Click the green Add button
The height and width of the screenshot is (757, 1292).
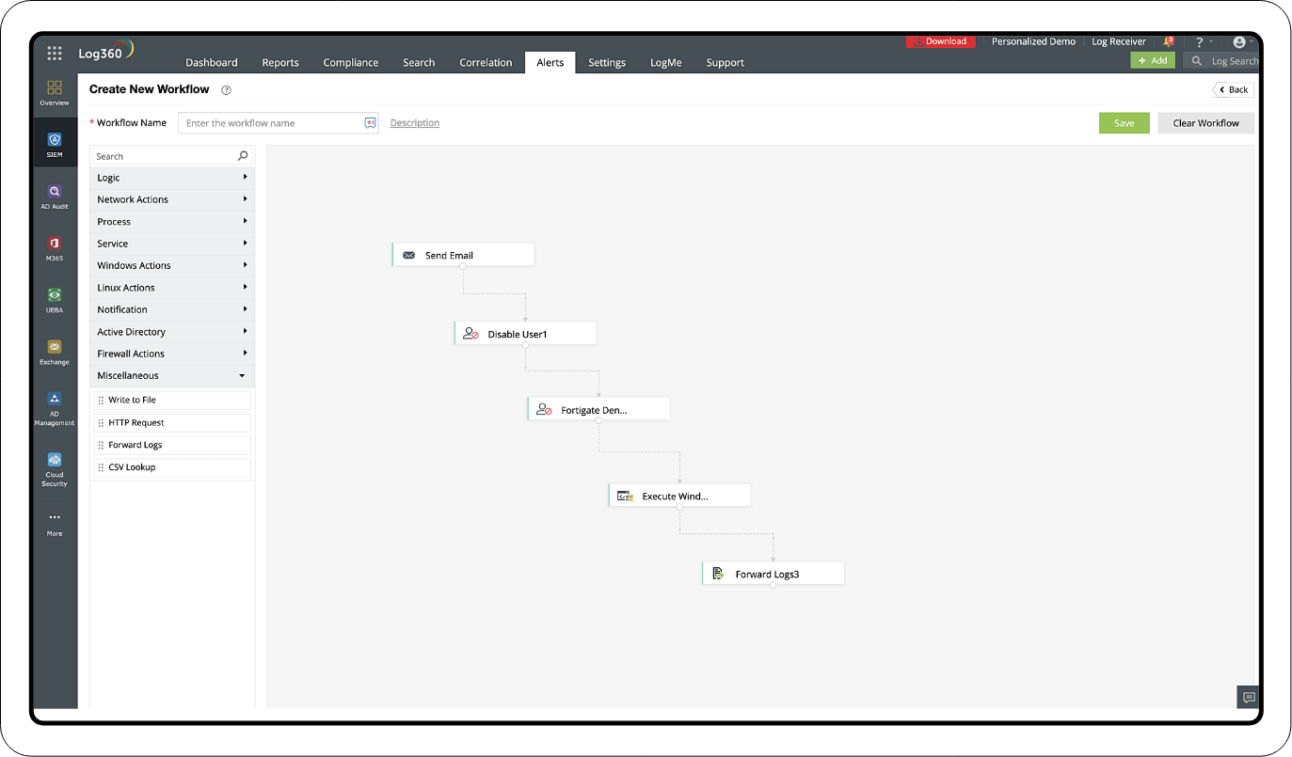[1153, 60]
